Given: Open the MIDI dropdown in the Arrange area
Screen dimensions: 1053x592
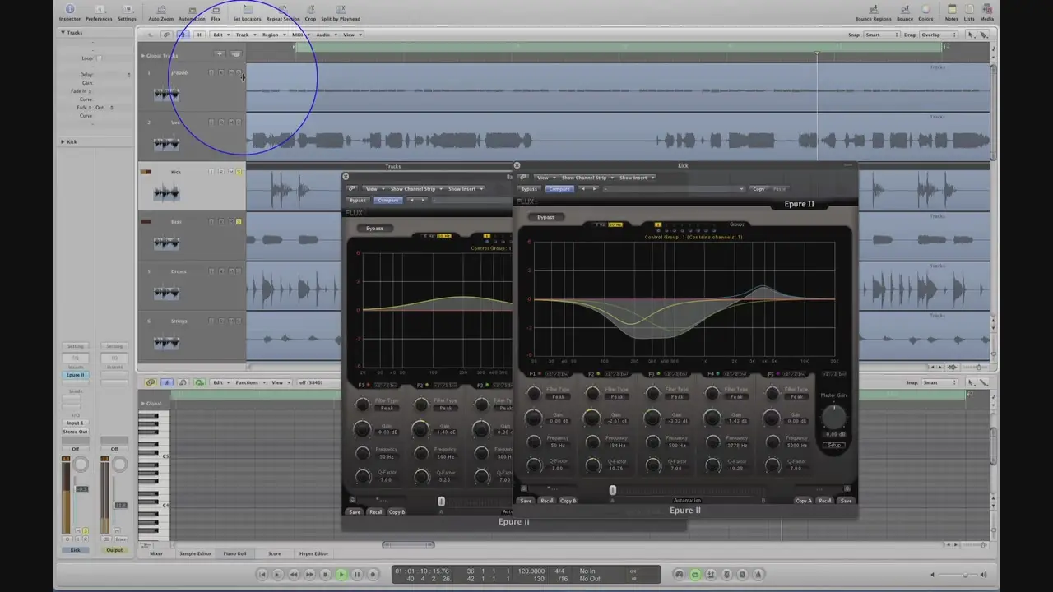Looking at the screenshot, I should pyautogui.click(x=300, y=35).
